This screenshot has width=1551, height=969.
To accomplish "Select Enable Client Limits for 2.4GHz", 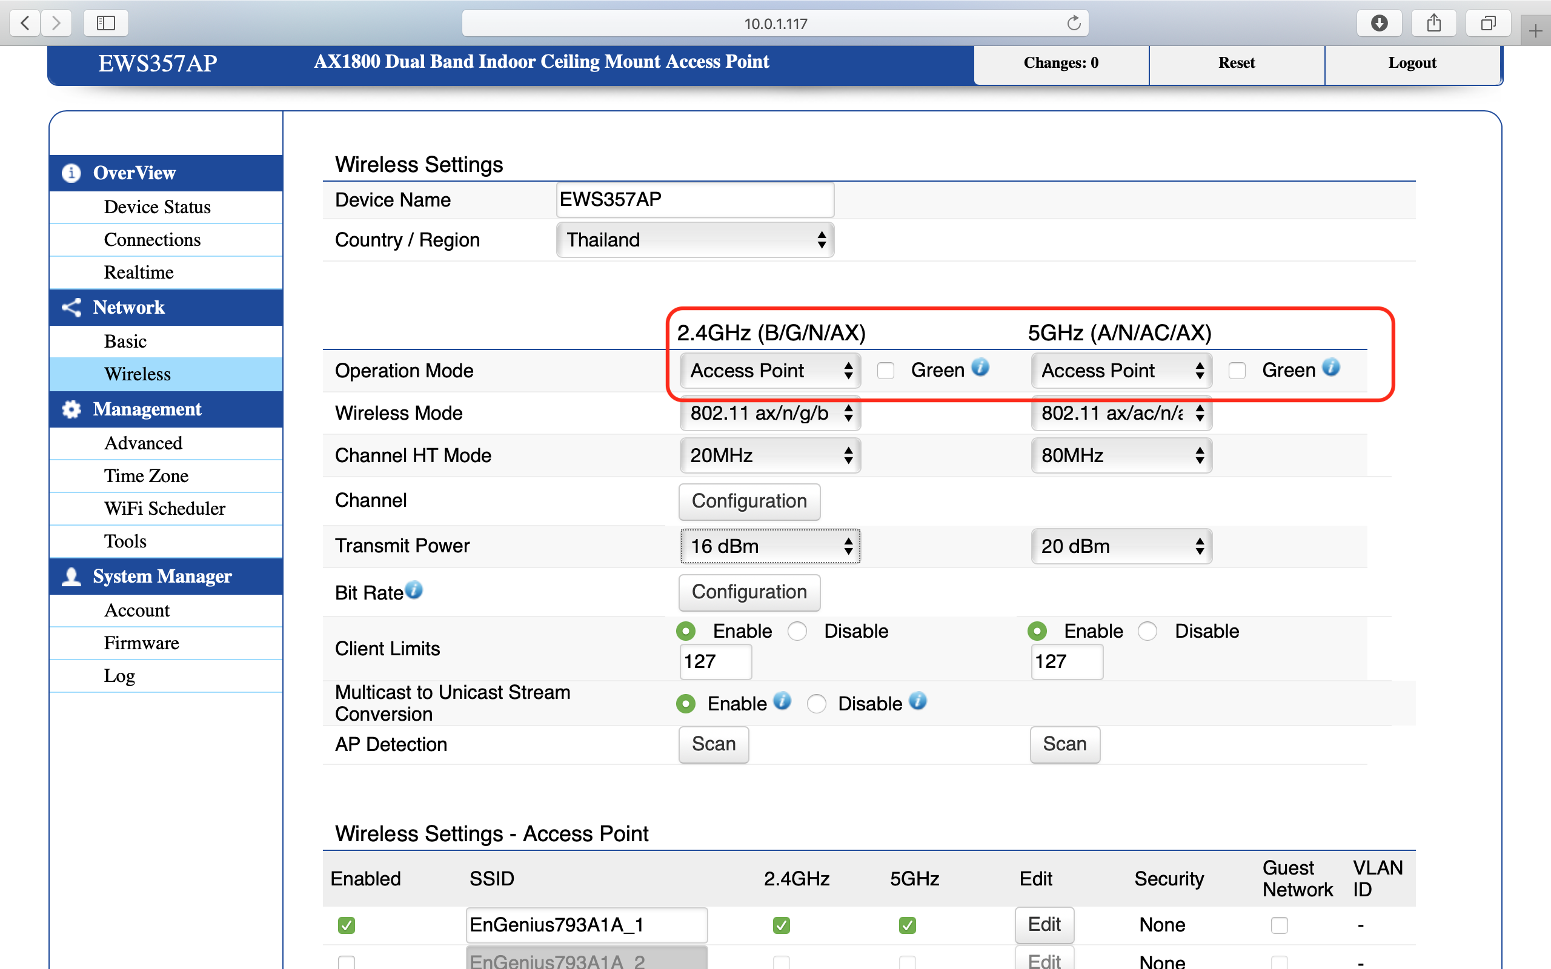I will (x=686, y=631).
